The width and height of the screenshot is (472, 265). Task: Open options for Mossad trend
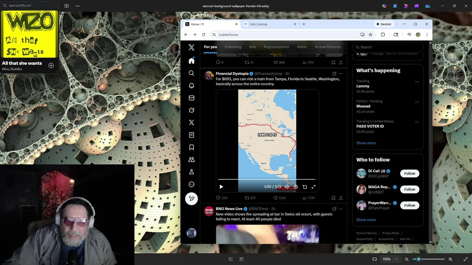click(417, 102)
